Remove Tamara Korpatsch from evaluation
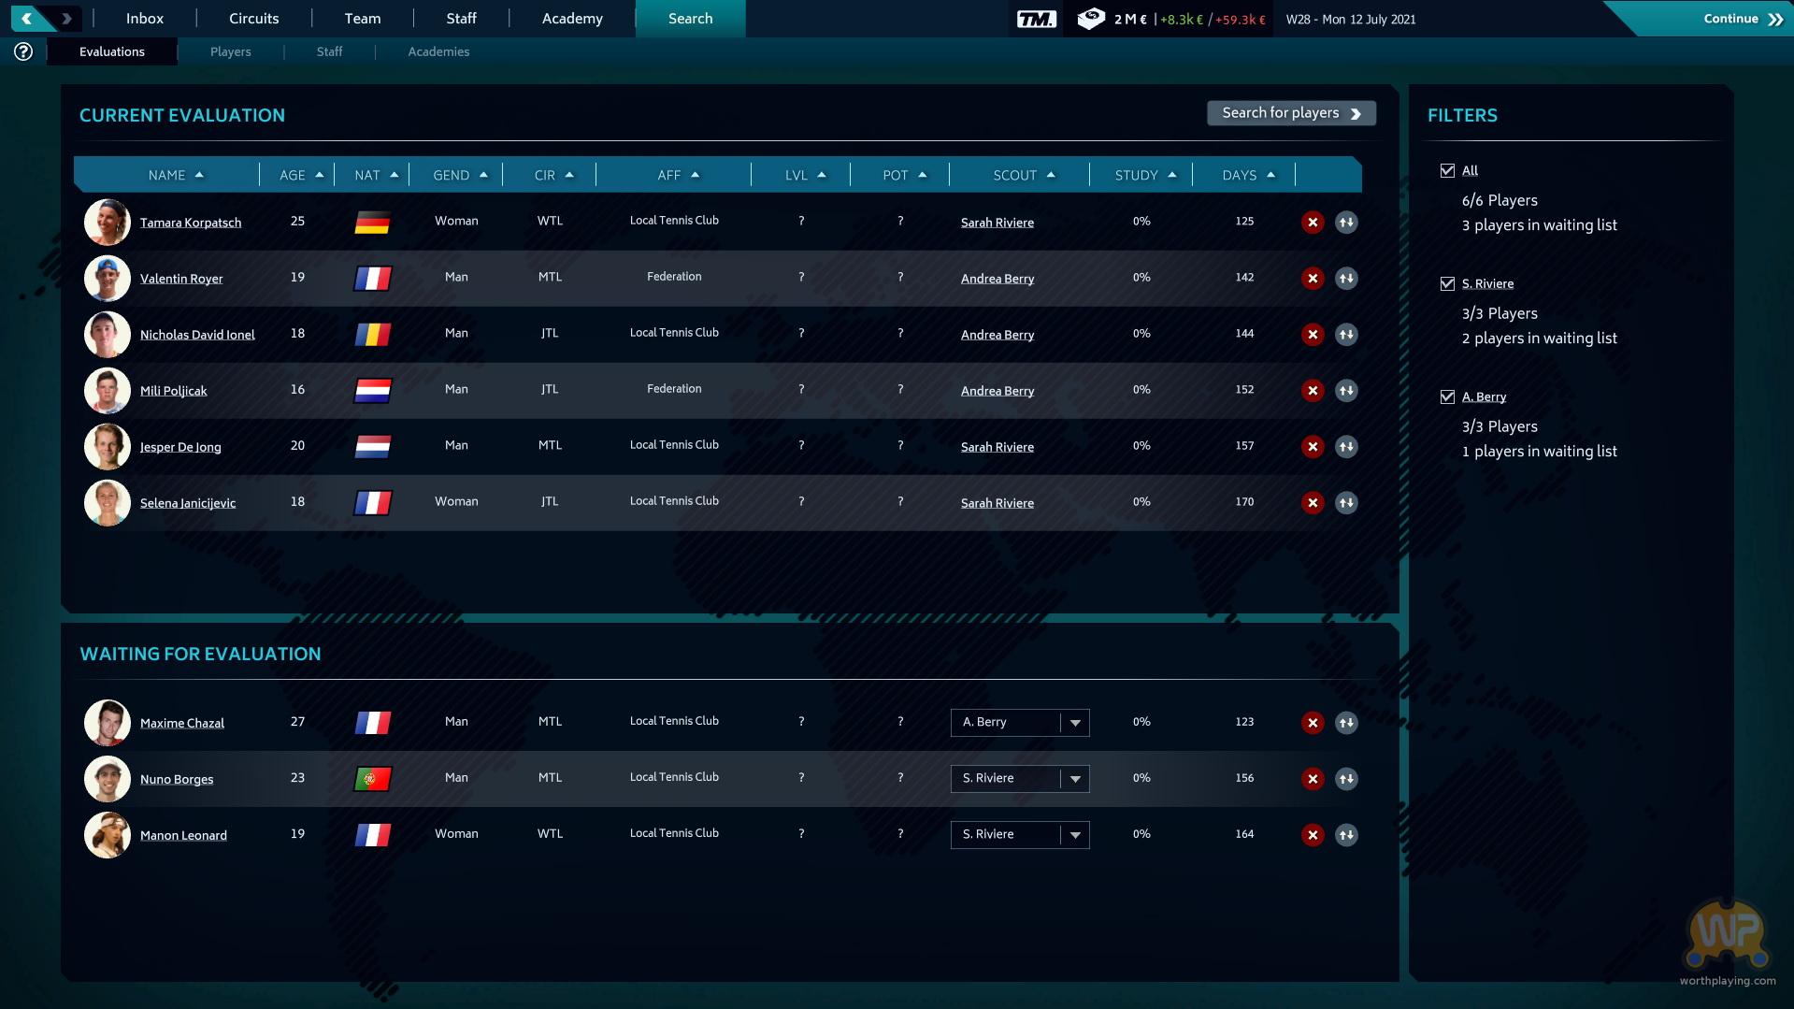 1313,222
